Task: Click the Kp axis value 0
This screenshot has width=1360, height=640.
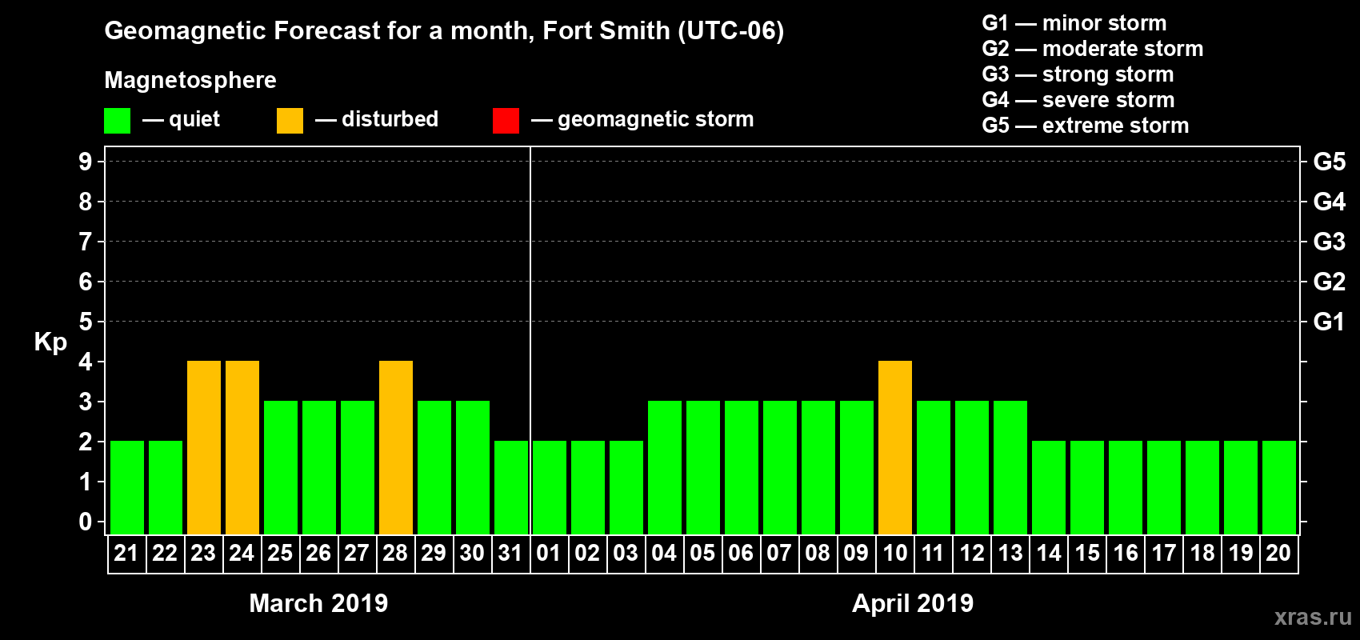Action: pos(86,522)
